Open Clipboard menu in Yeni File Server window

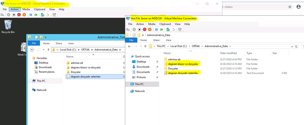[165, 24]
